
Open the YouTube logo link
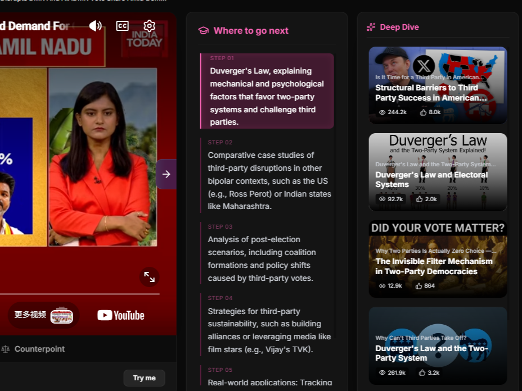[x=121, y=315]
